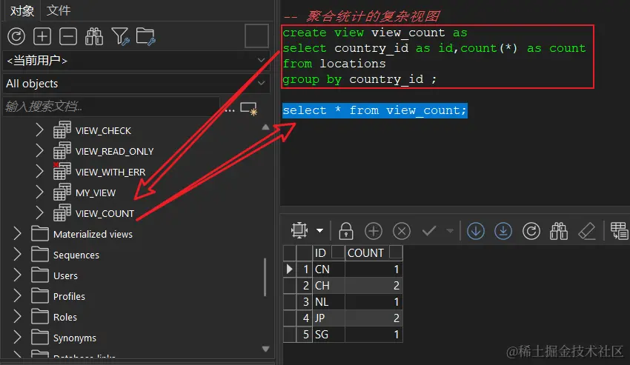Screen dimensions: 630x365
Task: Expand the VIEW_READ_ONLY node
Action: click(x=39, y=151)
